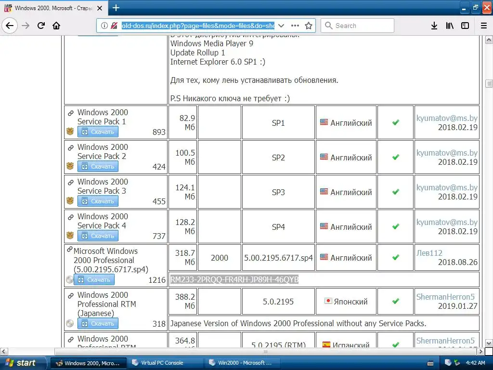The height and width of the screenshot is (370, 493).
Task: Bookmark this page with star icon
Action: 309,26
